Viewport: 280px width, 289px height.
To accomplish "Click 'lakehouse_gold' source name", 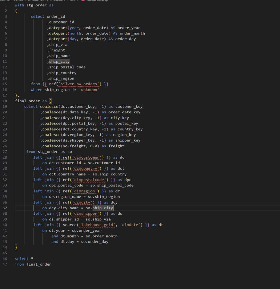I will tap(97, 225).
